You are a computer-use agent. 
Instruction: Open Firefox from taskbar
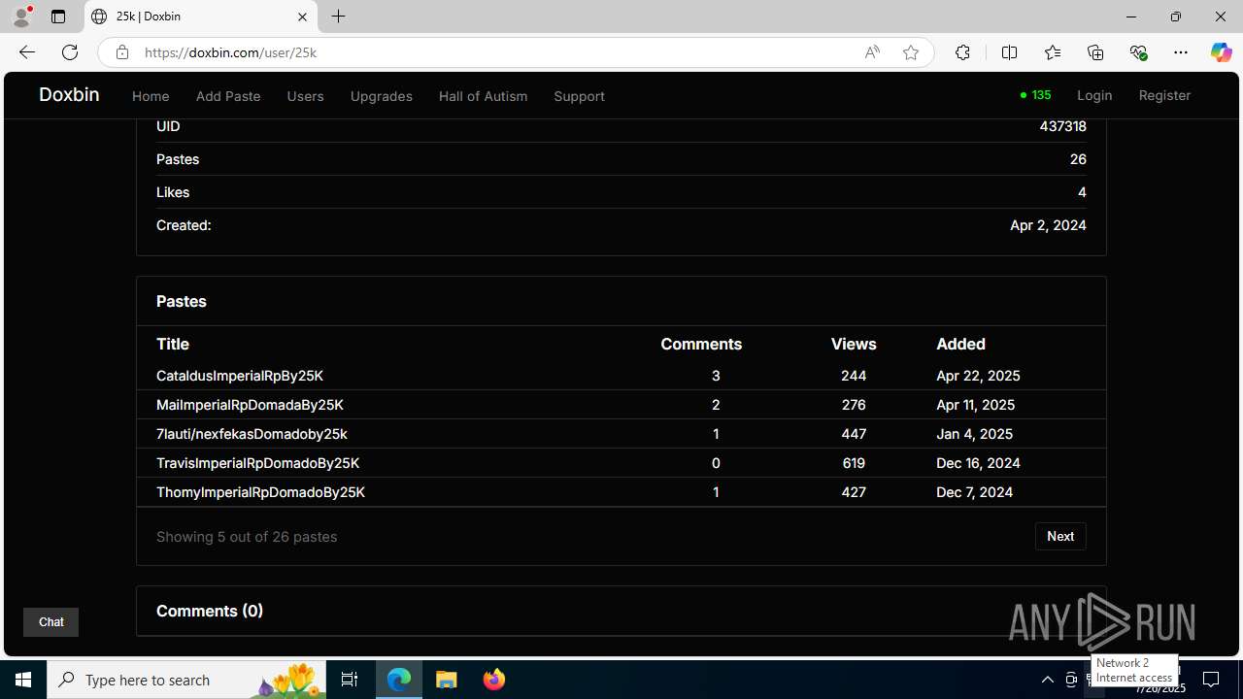(494, 680)
